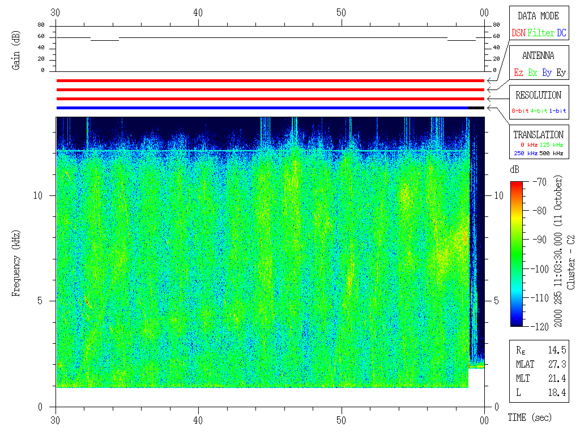This screenshot has height=435, width=580.
Task: Click the 20 tick label on right gain axis
Action: coord(496,58)
